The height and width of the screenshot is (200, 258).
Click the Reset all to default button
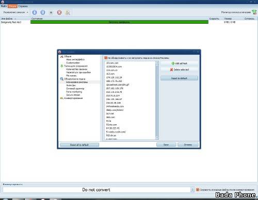(79, 145)
